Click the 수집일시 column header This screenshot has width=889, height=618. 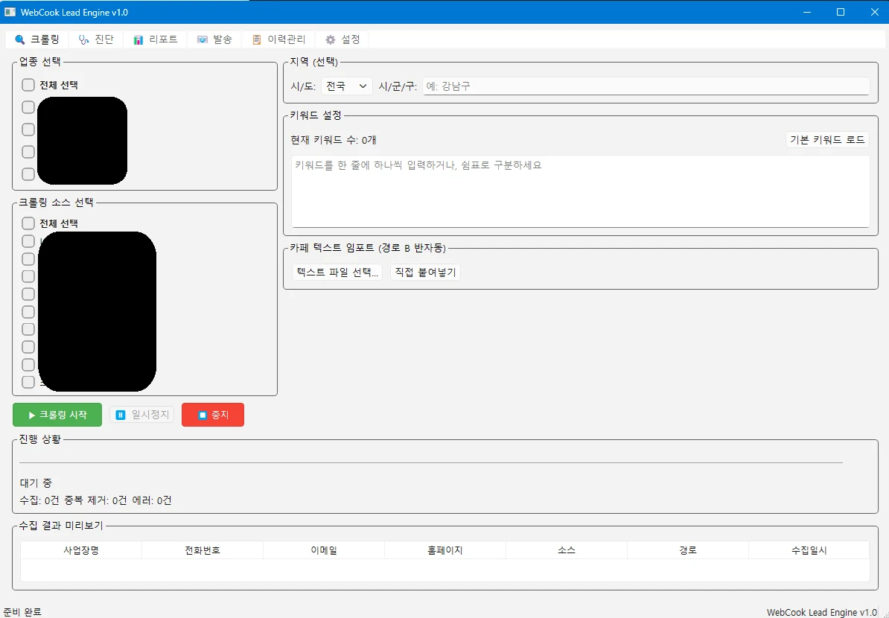[809, 550]
